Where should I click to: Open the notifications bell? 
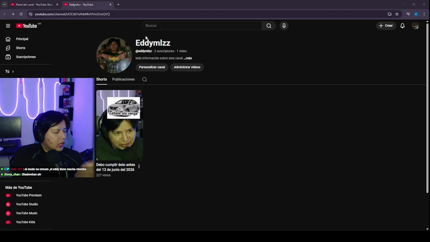(402, 26)
